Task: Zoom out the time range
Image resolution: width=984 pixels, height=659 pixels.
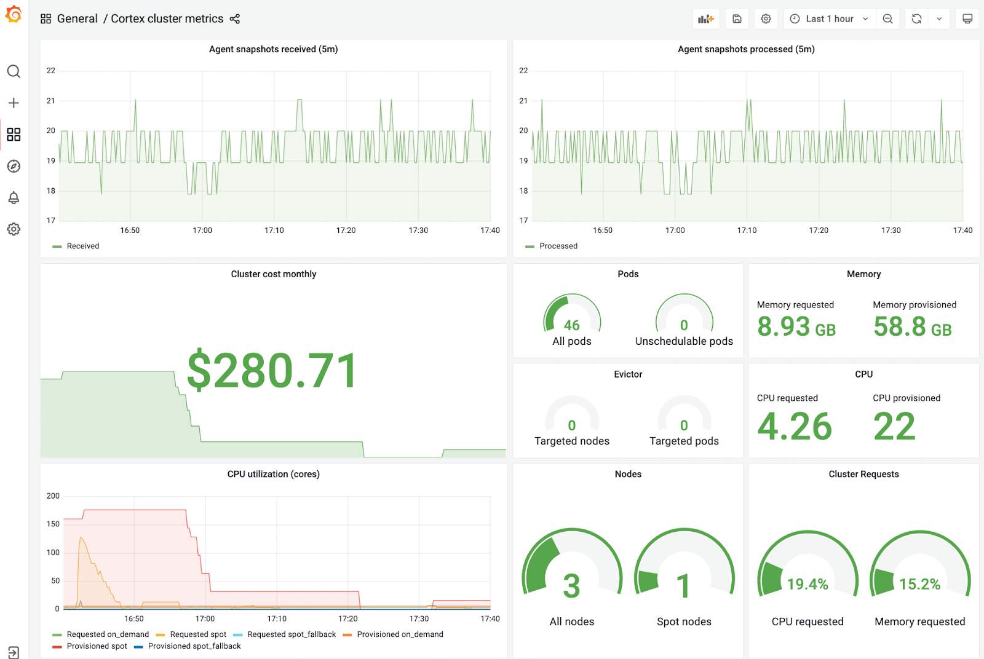Action: tap(887, 19)
